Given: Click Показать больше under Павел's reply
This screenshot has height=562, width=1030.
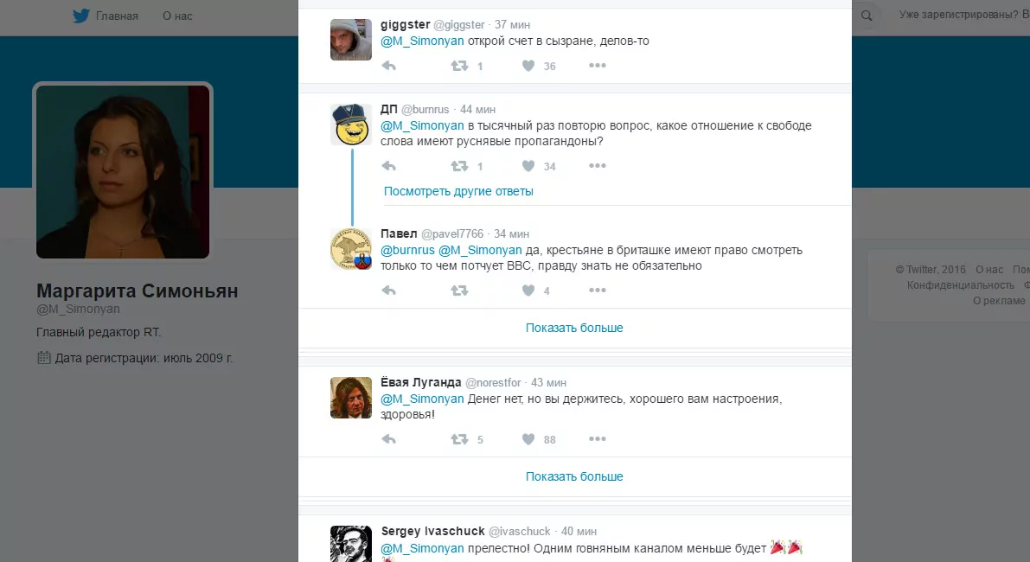Looking at the screenshot, I should [x=574, y=328].
